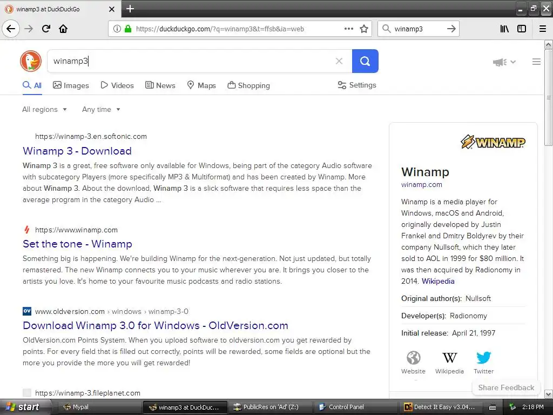Viewport: 553px width, 415px height.
Task: Expand the Any time filter
Action: (x=101, y=109)
